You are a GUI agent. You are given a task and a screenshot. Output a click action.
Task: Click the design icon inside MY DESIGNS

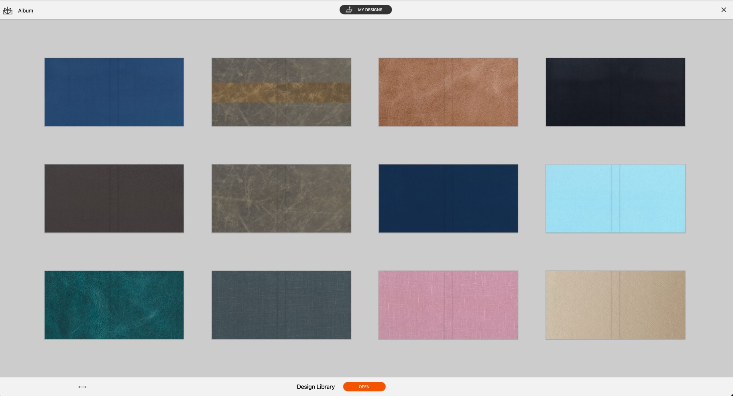tap(349, 10)
